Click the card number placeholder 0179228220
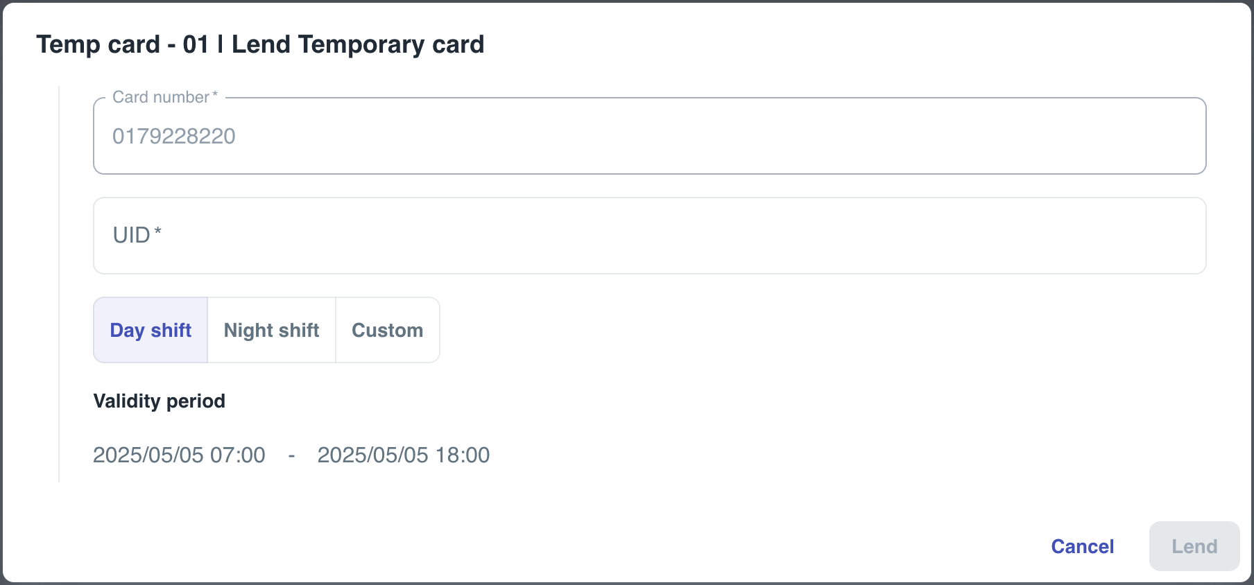The height and width of the screenshot is (585, 1254). click(x=174, y=136)
